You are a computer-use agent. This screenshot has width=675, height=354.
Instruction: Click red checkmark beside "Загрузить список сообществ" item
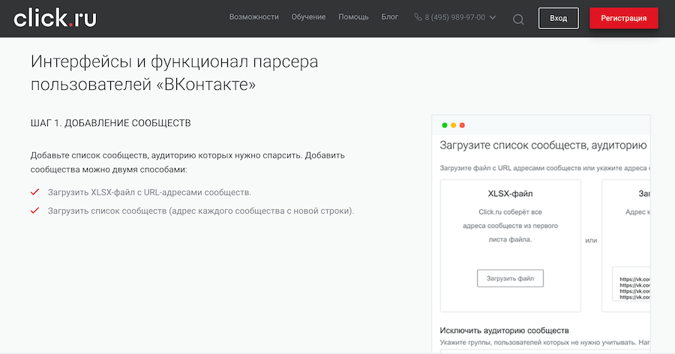point(34,211)
